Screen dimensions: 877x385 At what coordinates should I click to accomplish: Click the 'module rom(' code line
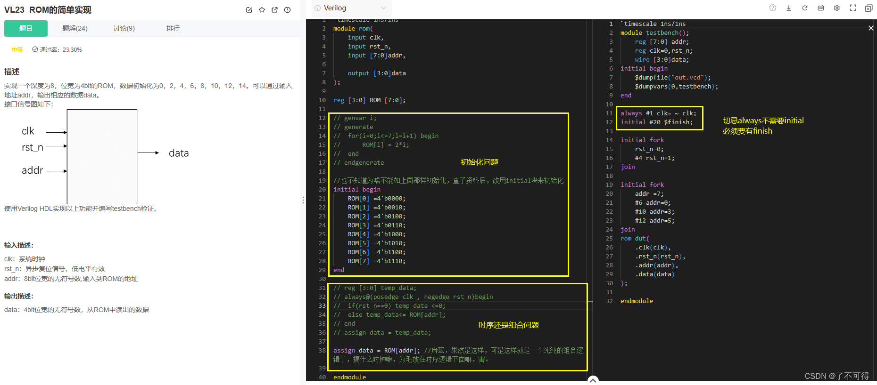[353, 29]
